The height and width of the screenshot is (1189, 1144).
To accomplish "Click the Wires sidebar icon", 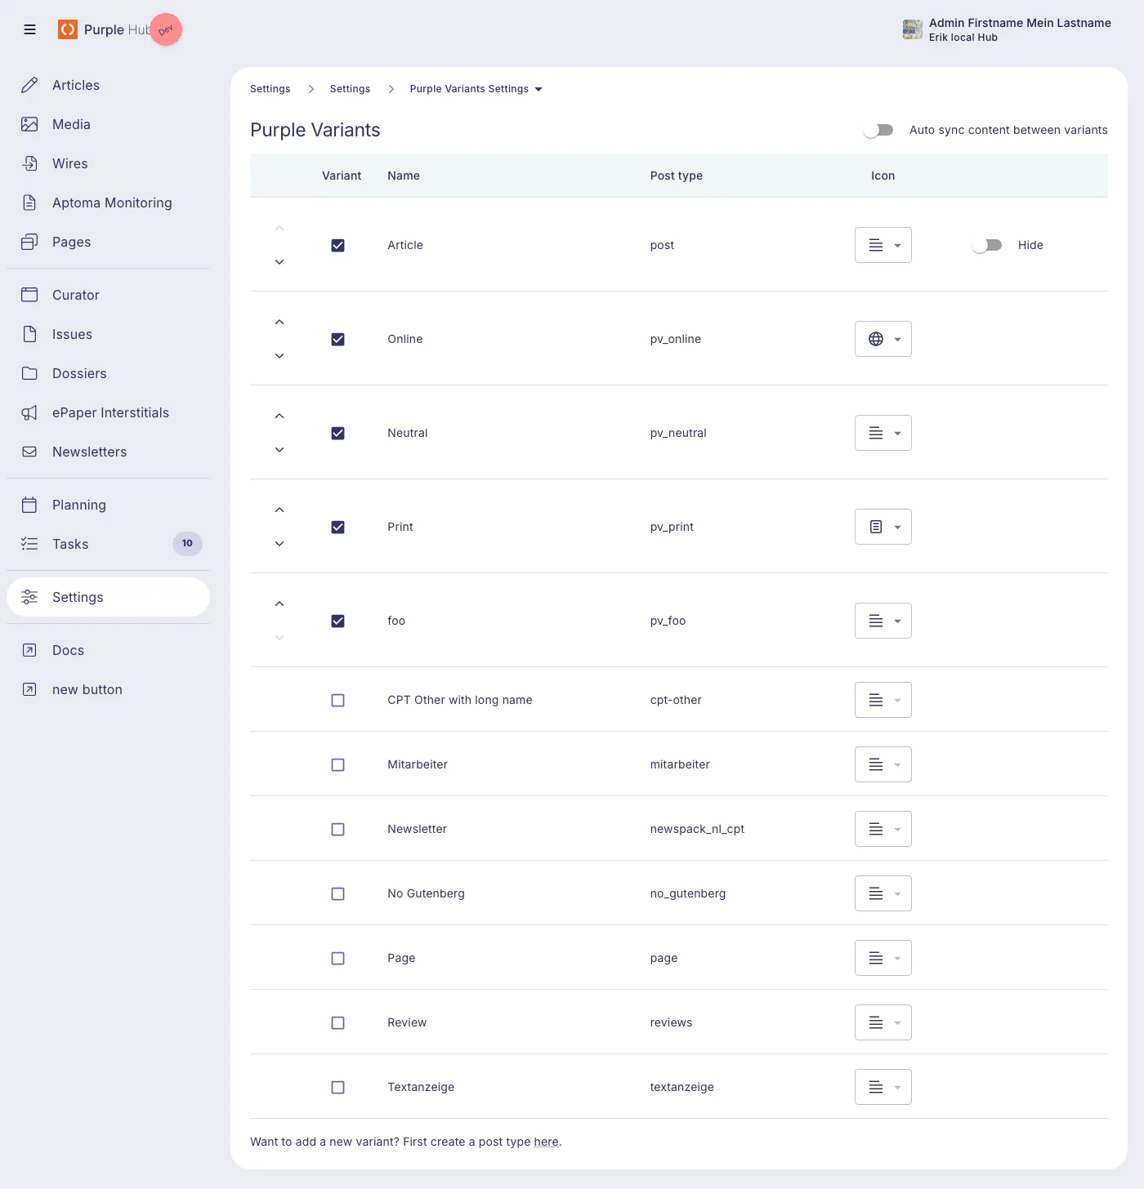I will click(x=29, y=163).
